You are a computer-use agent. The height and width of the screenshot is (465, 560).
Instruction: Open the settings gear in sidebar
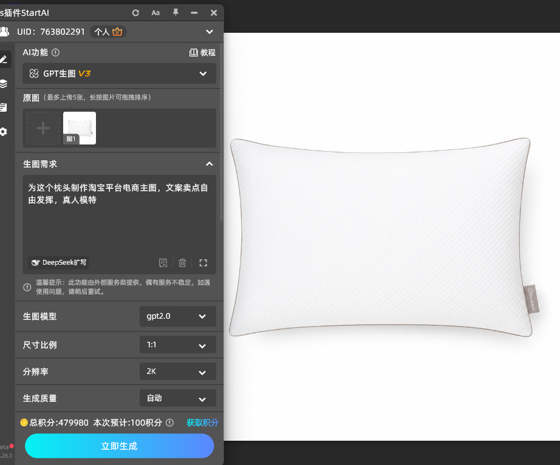coord(4,132)
